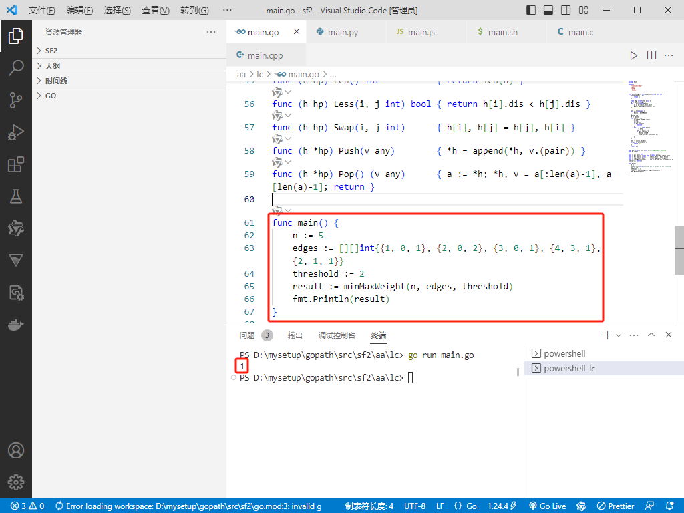The image size is (684, 513).
Task: Switch to the main.sh tab
Action: [506, 32]
